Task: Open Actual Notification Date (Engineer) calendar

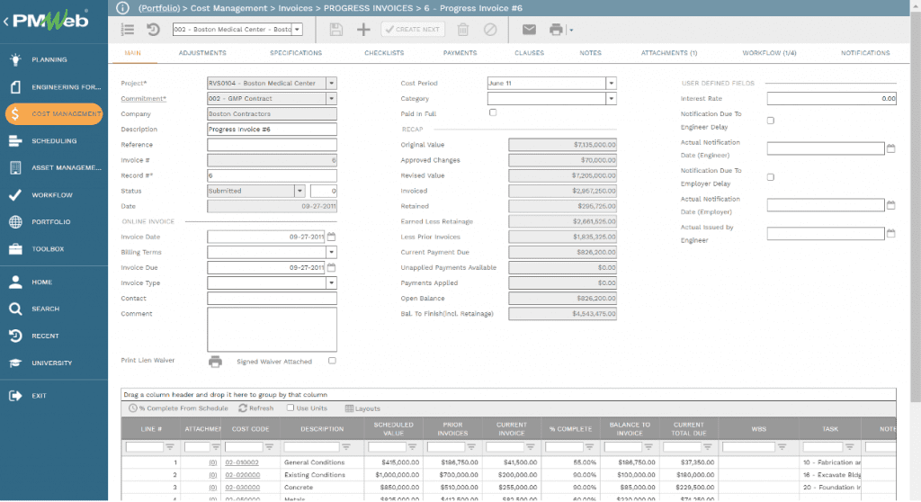Action: point(891,148)
